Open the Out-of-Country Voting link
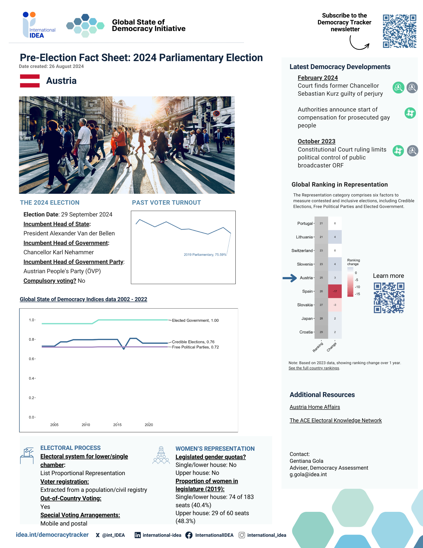Image resolution: width=423 pixels, height=548 pixels. tap(71, 498)
